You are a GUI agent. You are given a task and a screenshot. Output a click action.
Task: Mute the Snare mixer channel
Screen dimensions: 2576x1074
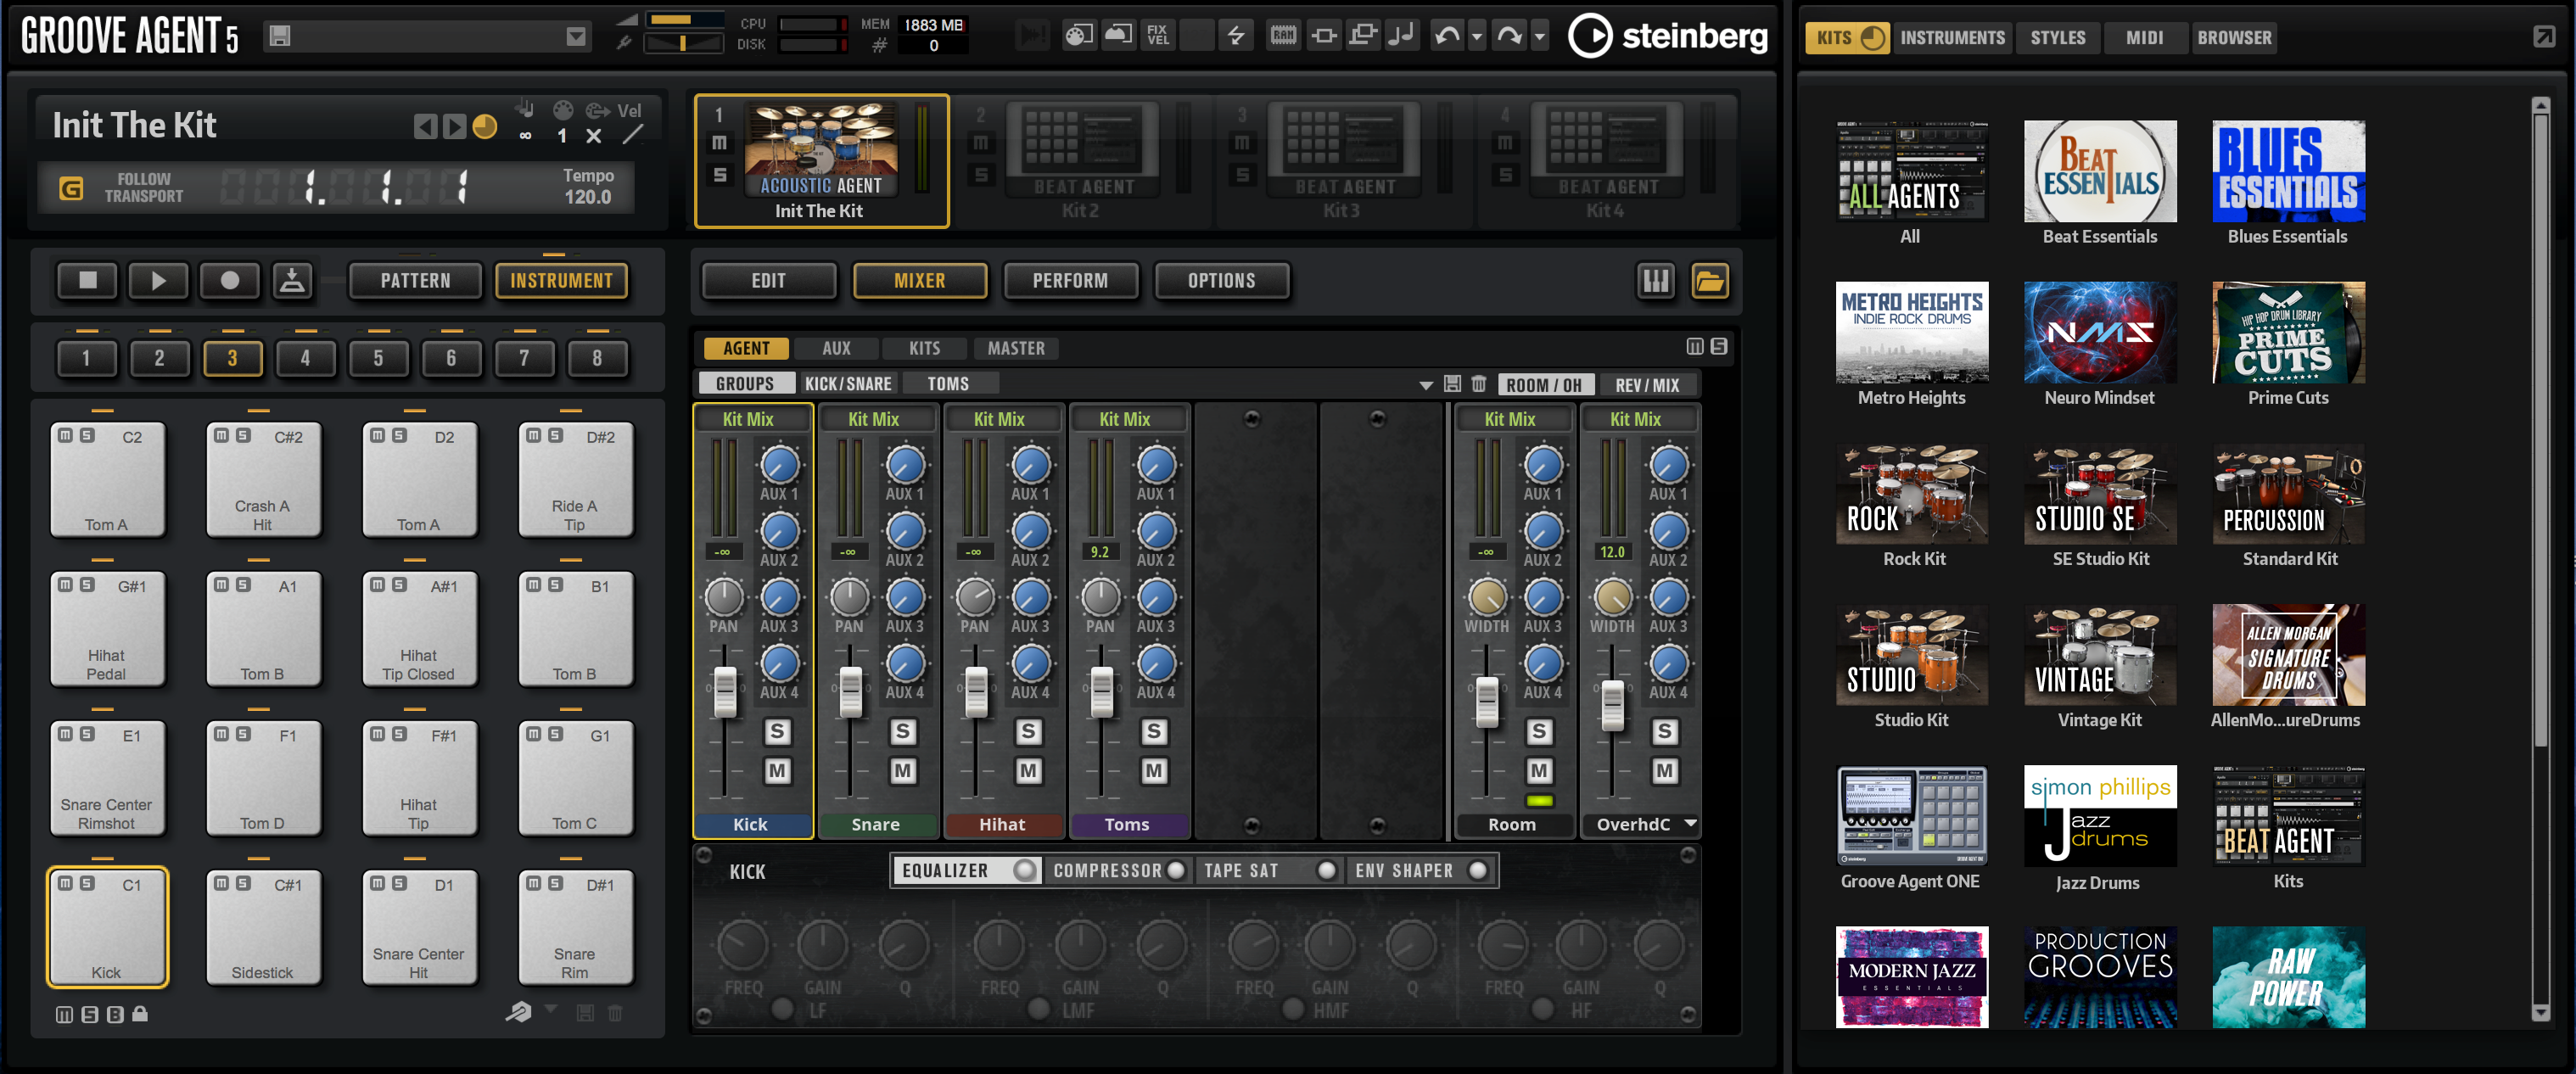(903, 771)
